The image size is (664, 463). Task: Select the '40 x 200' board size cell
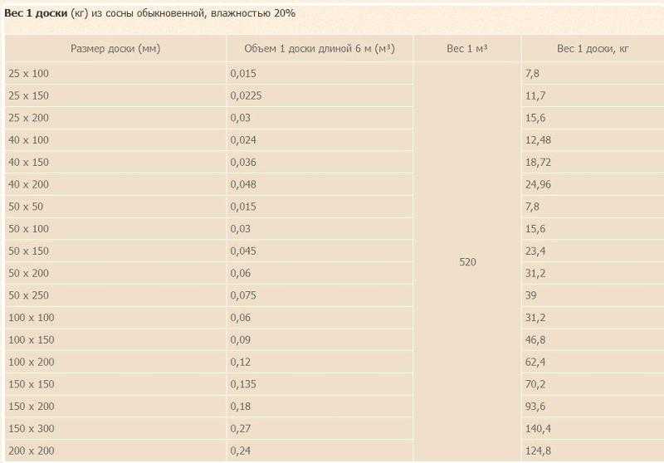[115, 184]
